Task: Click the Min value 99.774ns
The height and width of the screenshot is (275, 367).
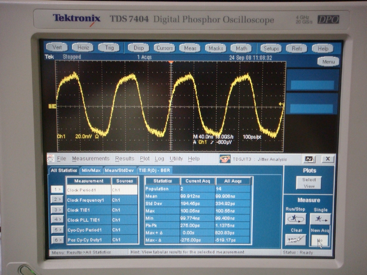Action: pyautogui.click(x=190, y=218)
